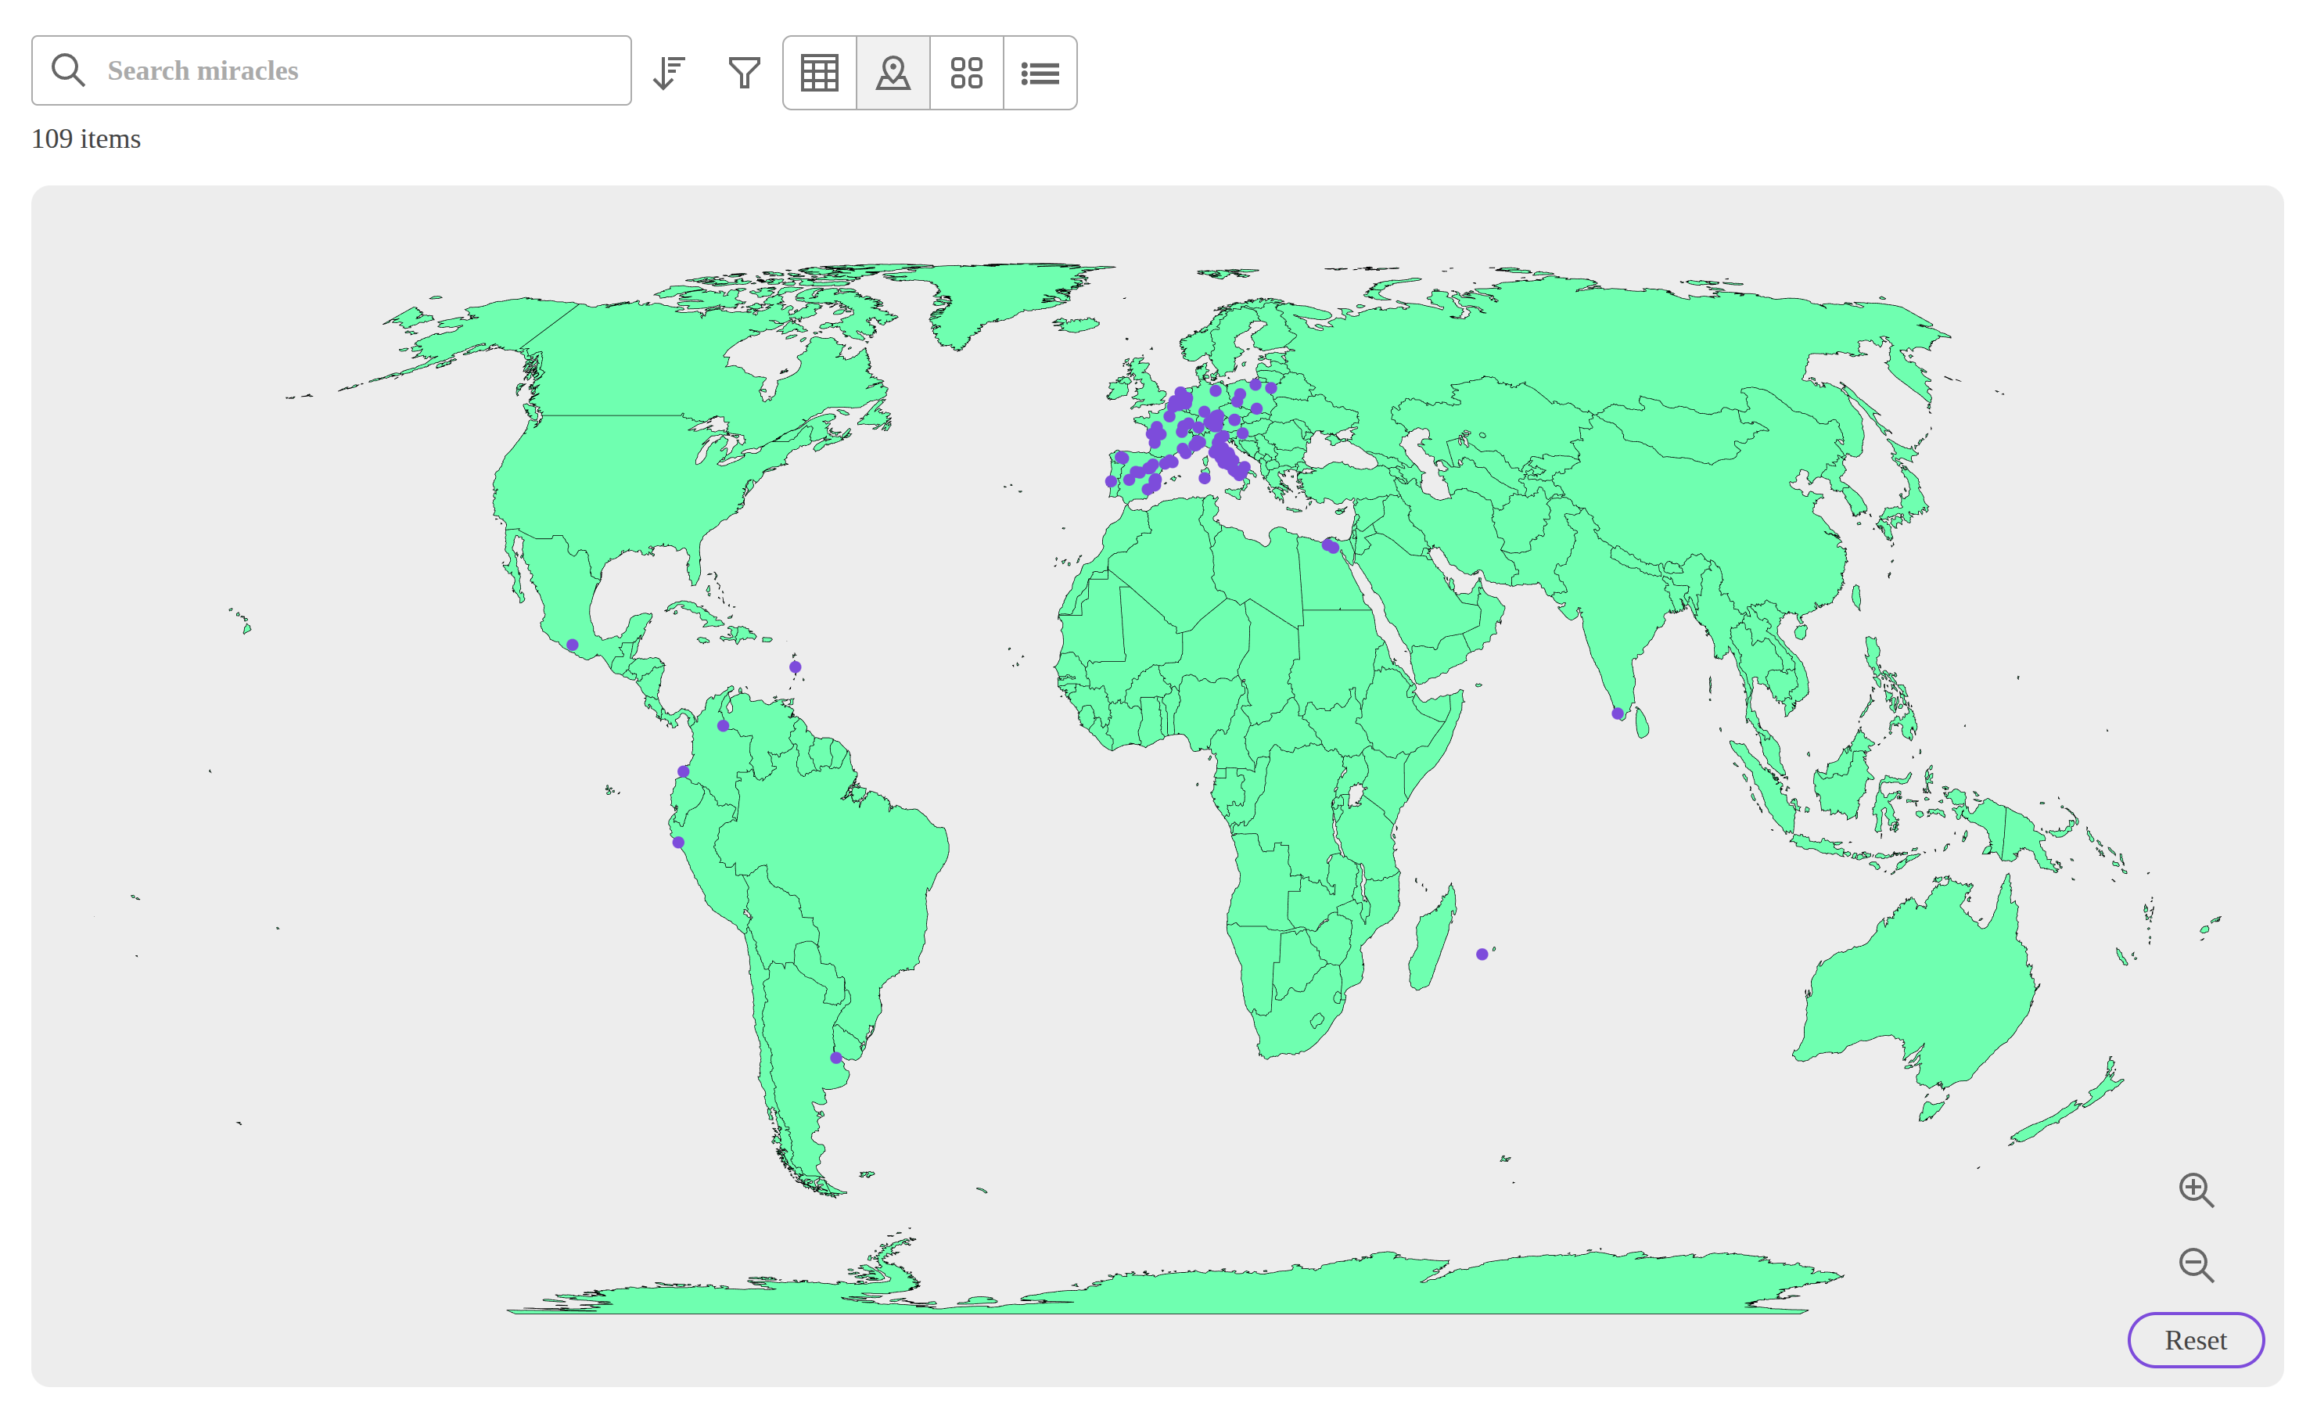This screenshot has height=1427, width=2317.
Task: Click the magnifier icon in search box
Action: (x=68, y=70)
